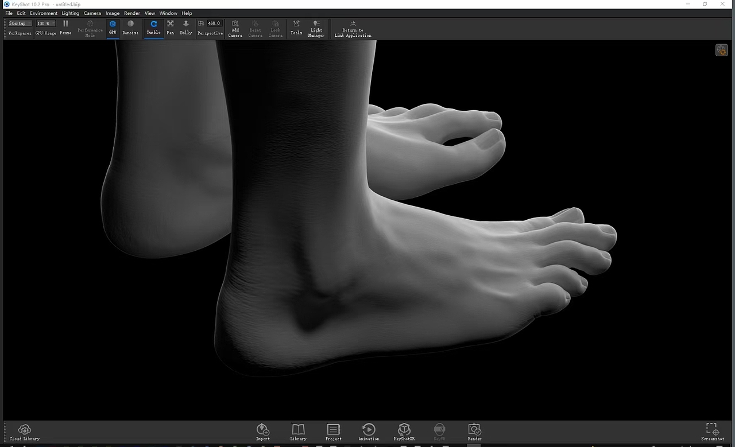735x447 pixels.
Task: Add a new camera with Add Camera
Action: point(235,28)
